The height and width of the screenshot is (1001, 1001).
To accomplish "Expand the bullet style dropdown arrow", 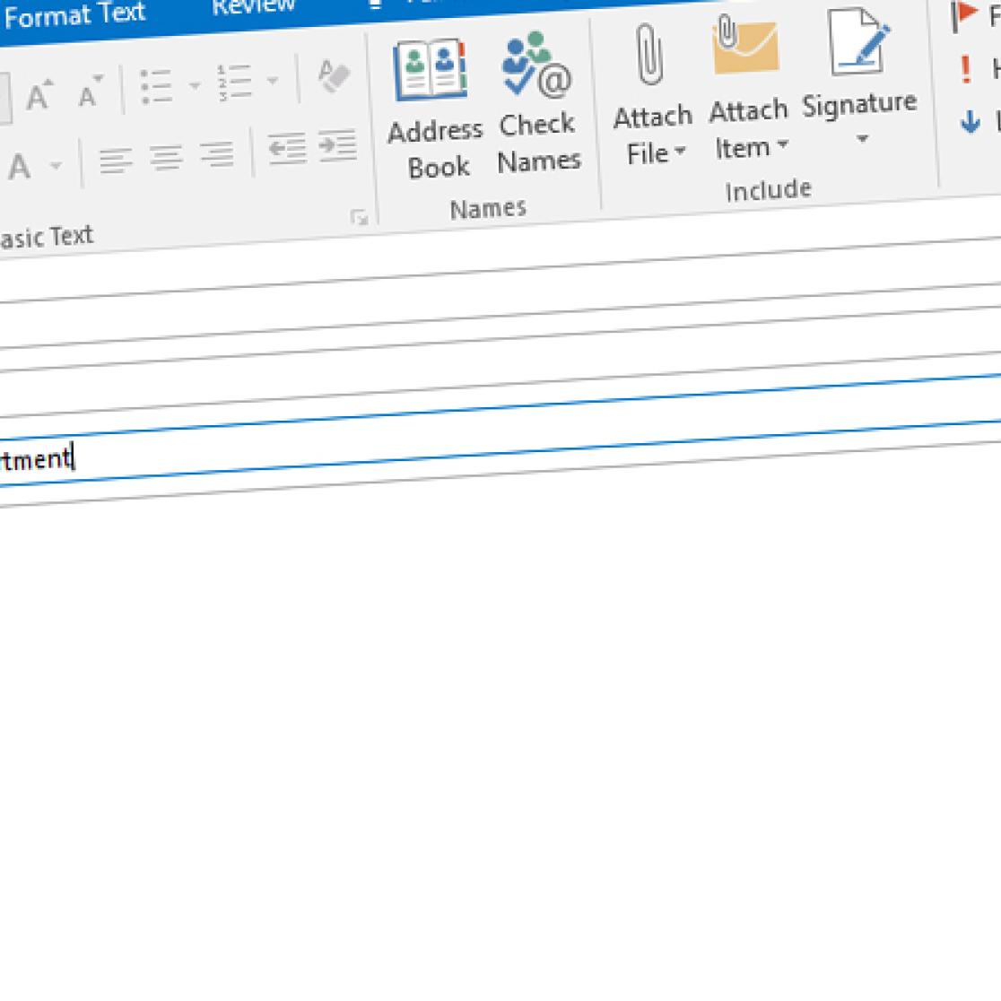I will (x=194, y=85).
